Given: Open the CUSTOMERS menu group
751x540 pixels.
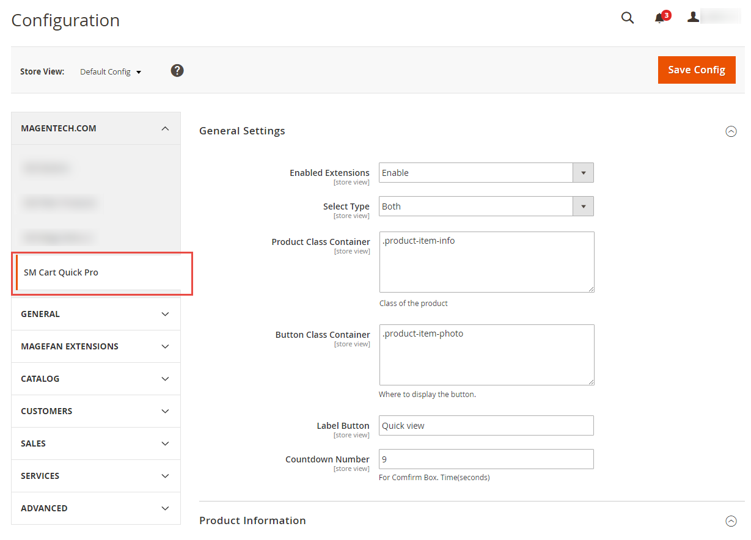Looking at the screenshot, I should tap(96, 411).
